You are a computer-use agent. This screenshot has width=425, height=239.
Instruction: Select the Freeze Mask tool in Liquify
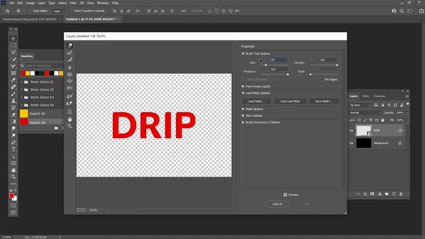[70, 96]
